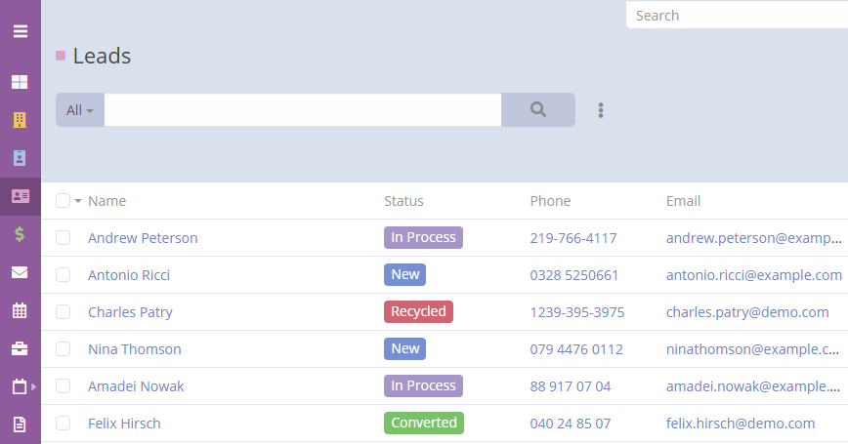848x444 pixels.
Task: Check the Andrew Peterson row checkbox
Action: [63, 238]
